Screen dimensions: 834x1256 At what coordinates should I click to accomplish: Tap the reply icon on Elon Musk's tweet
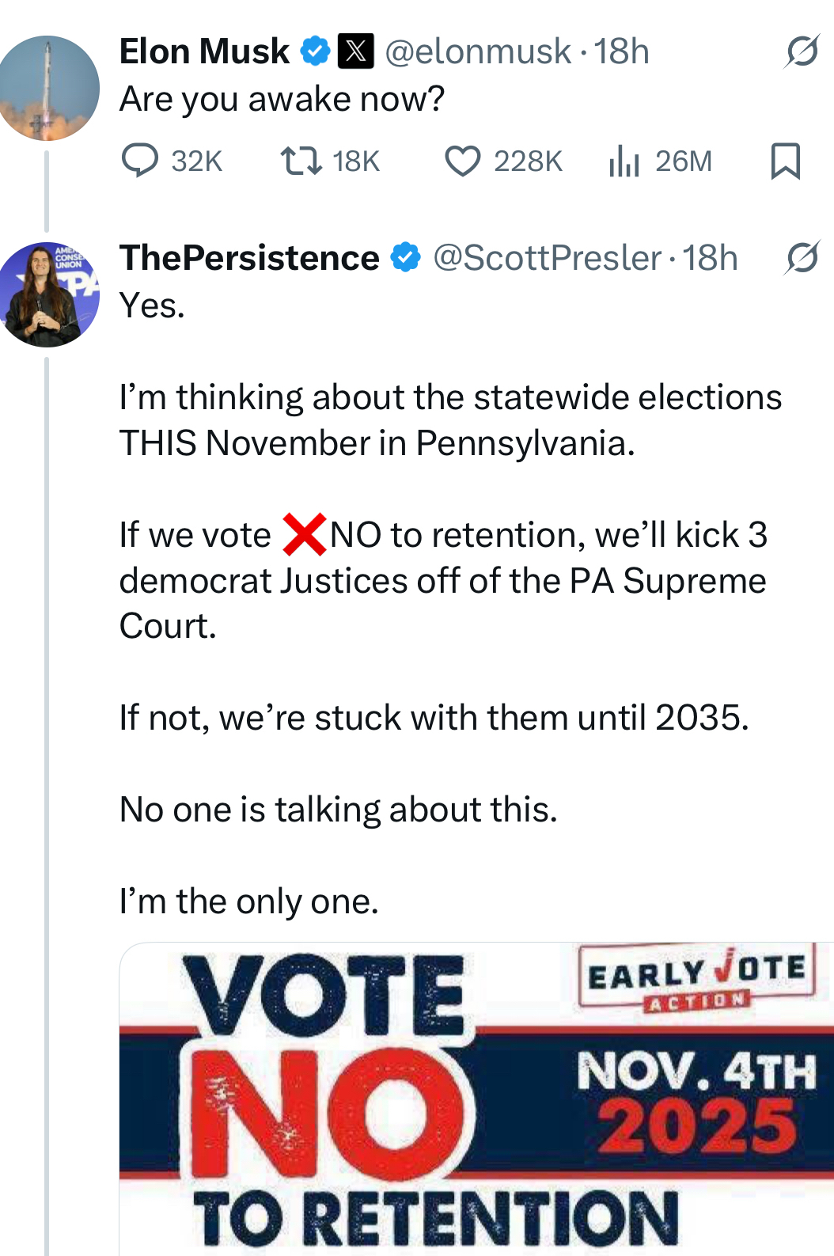(141, 161)
